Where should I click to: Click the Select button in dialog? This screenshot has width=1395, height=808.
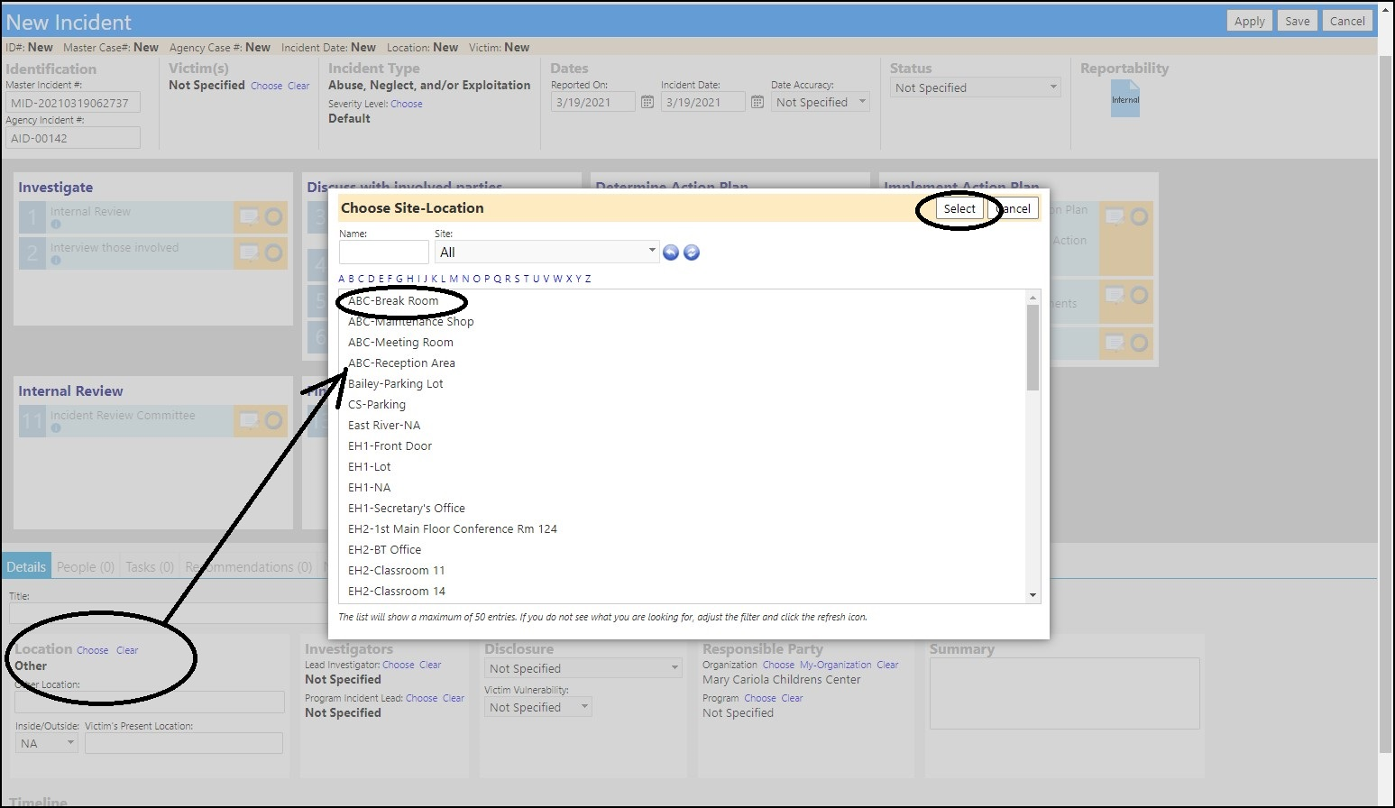[959, 208]
